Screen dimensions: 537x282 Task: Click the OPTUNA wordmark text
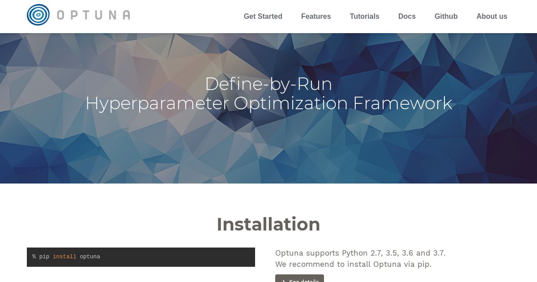point(94,15)
